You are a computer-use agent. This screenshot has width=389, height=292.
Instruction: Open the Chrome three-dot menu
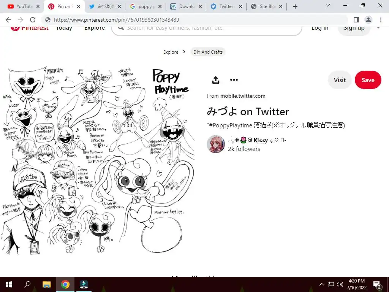(x=381, y=20)
